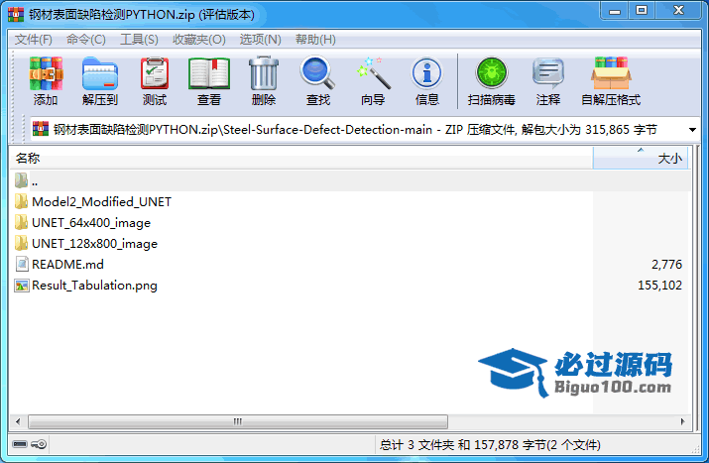The image size is (709, 463).
Task: Click the 查找 (Find) magnifier icon
Action: [x=317, y=72]
